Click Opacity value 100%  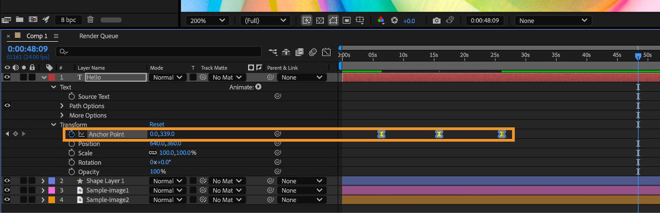(158, 172)
